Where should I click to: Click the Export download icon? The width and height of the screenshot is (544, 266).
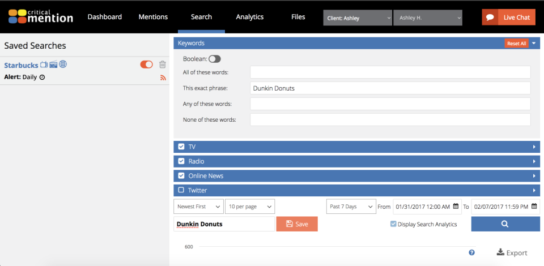point(500,252)
